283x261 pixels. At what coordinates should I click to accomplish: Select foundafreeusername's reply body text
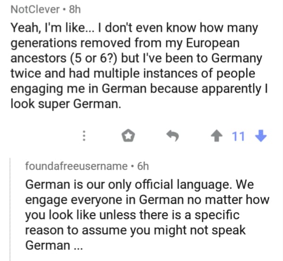[147, 215]
